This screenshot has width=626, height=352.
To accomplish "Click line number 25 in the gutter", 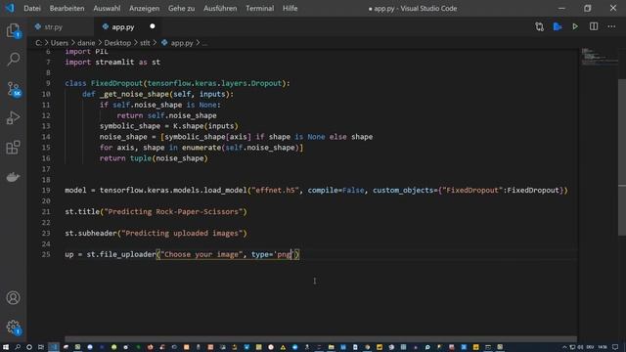I will [46, 254].
